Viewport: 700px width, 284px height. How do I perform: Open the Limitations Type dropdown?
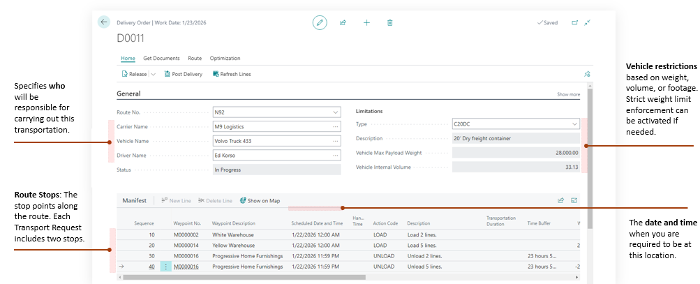pos(574,124)
